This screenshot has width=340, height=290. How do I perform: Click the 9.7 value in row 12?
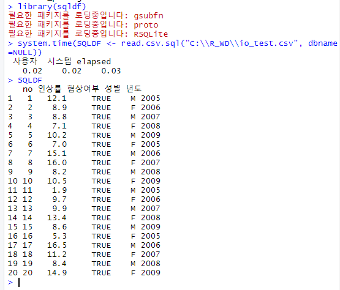[x=59, y=199]
